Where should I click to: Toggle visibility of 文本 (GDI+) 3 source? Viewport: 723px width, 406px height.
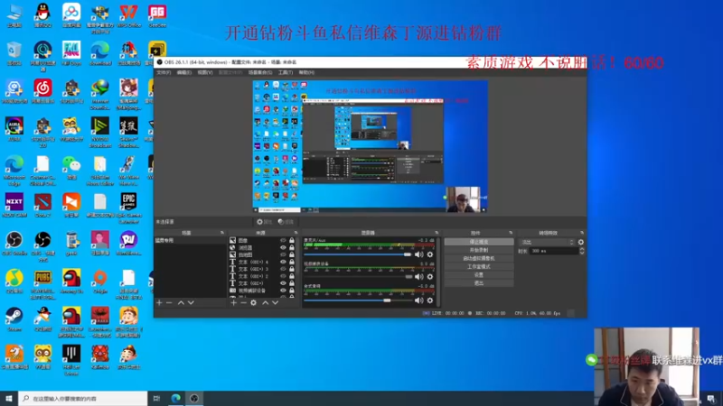coord(283,269)
